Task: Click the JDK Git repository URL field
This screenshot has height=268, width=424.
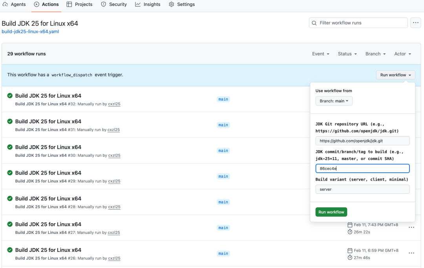Action: pos(362,141)
